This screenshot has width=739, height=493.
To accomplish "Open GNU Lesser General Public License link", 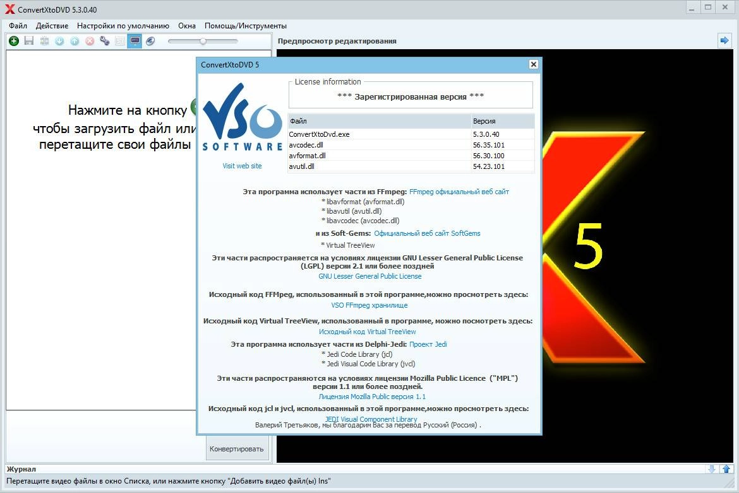I will click(x=370, y=276).
